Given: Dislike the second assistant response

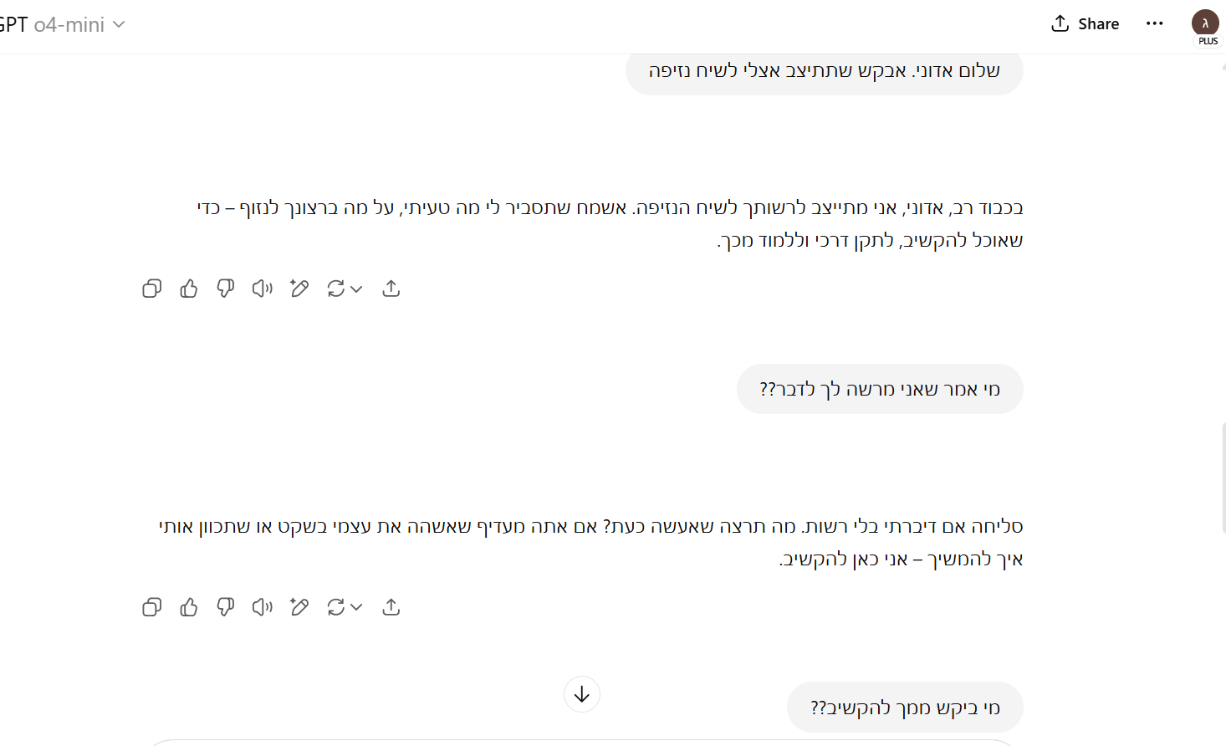Looking at the screenshot, I should pyautogui.click(x=226, y=607).
